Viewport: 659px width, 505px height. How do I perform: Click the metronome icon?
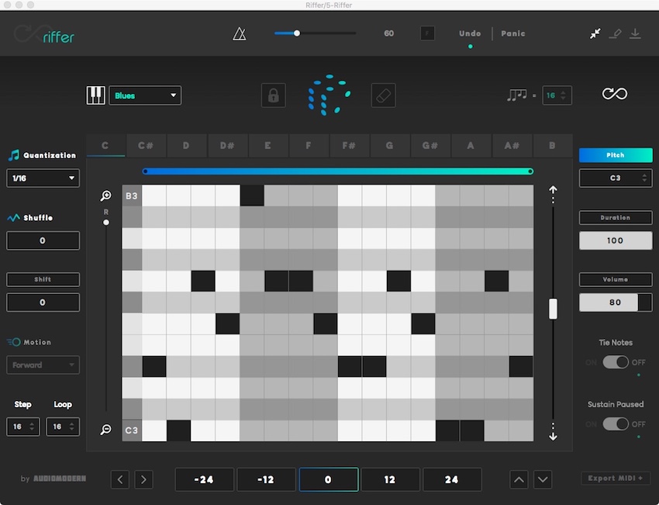tap(239, 33)
